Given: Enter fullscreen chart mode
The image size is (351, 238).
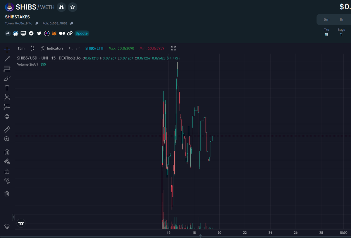Looking at the screenshot, I should [173, 48].
